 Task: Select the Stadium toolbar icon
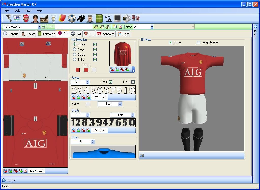pyautogui.click(x=44, y=19)
